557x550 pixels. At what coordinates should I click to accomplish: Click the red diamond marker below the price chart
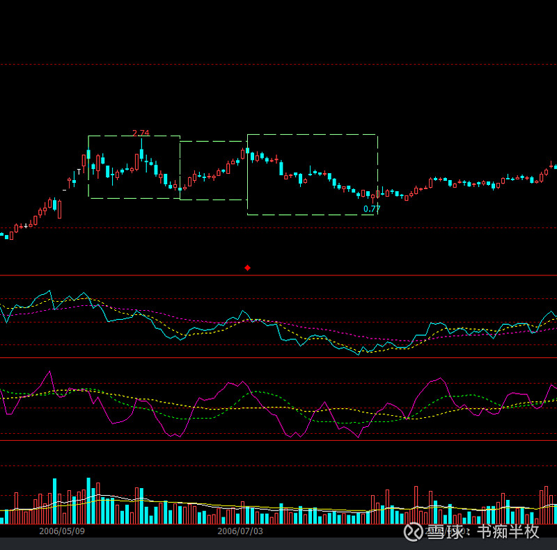(x=248, y=268)
